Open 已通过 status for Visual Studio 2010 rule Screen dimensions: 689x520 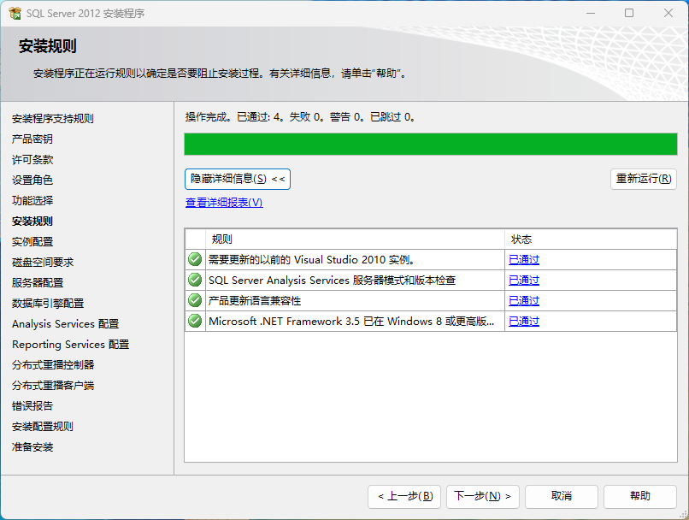point(524,260)
